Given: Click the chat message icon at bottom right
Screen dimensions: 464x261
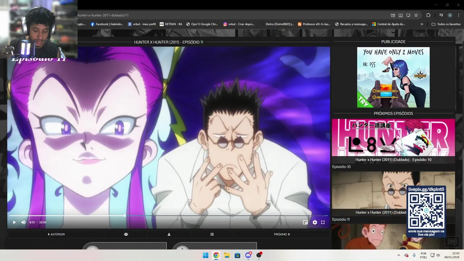Looking at the screenshot, I should click(x=452, y=242).
